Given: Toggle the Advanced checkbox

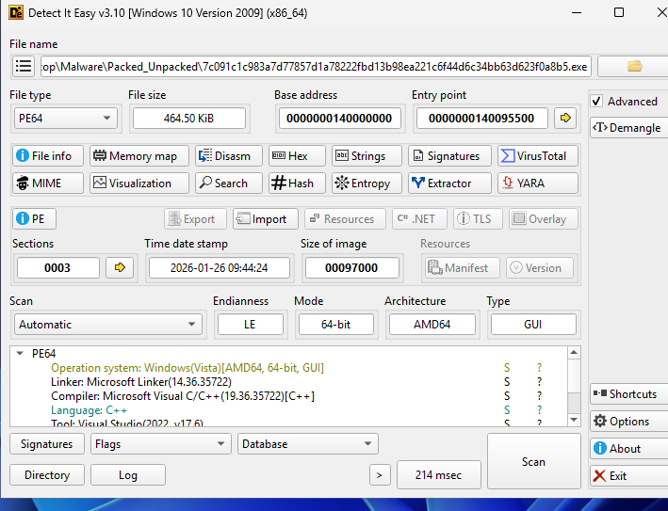Looking at the screenshot, I should [x=596, y=101].
